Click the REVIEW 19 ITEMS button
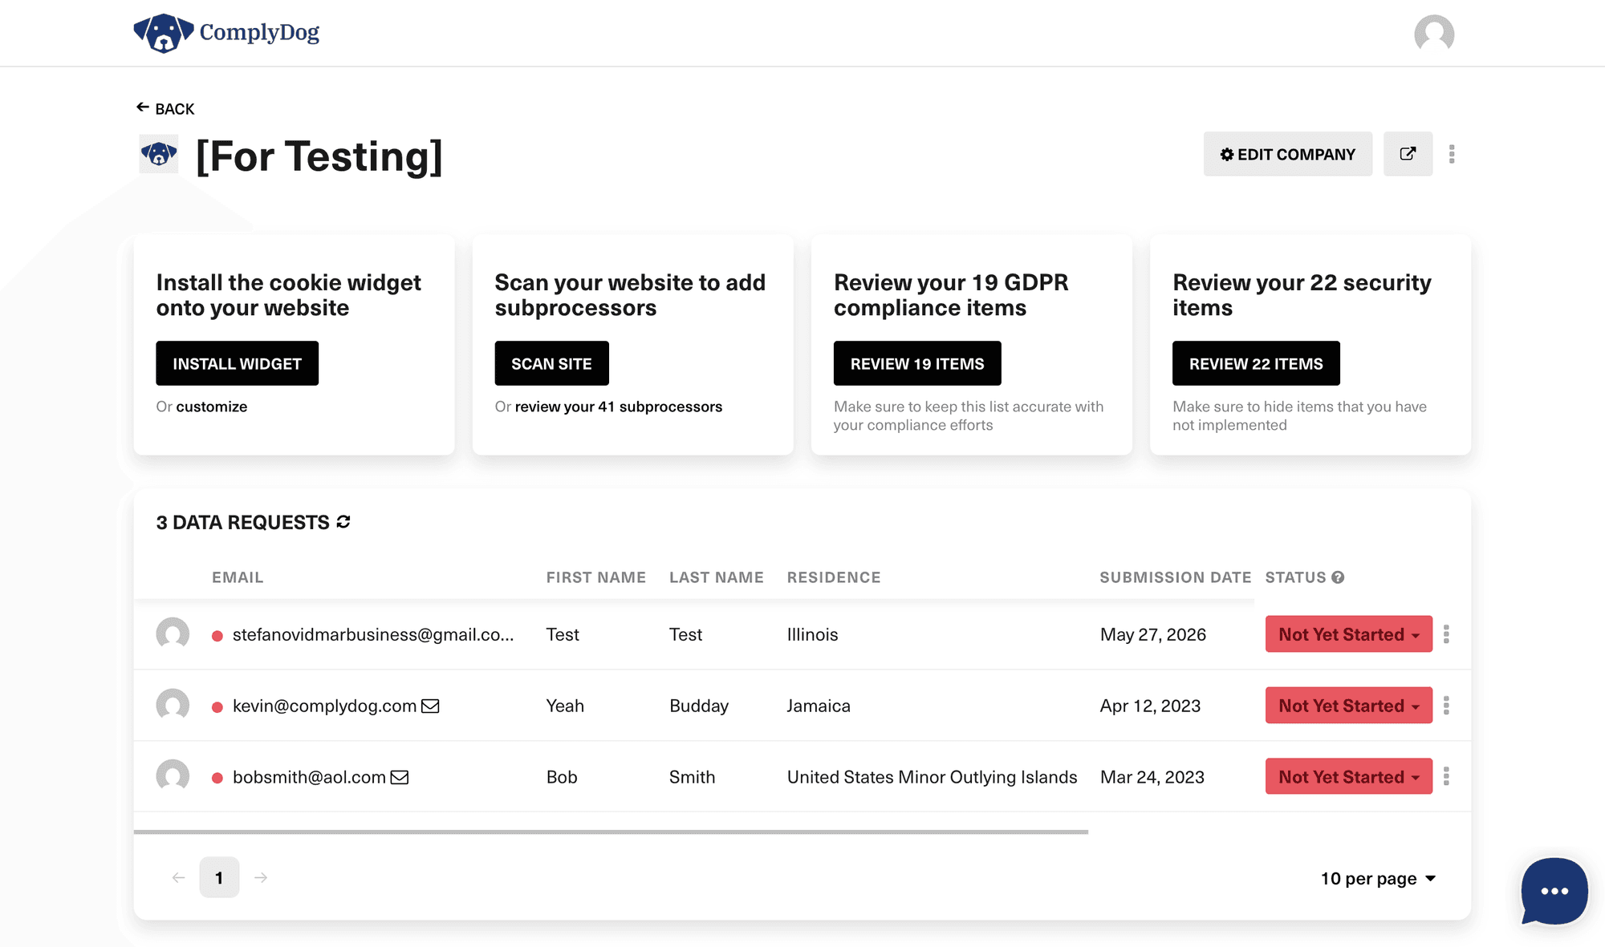Screen dimensions: 1605x947 point(917,363)
